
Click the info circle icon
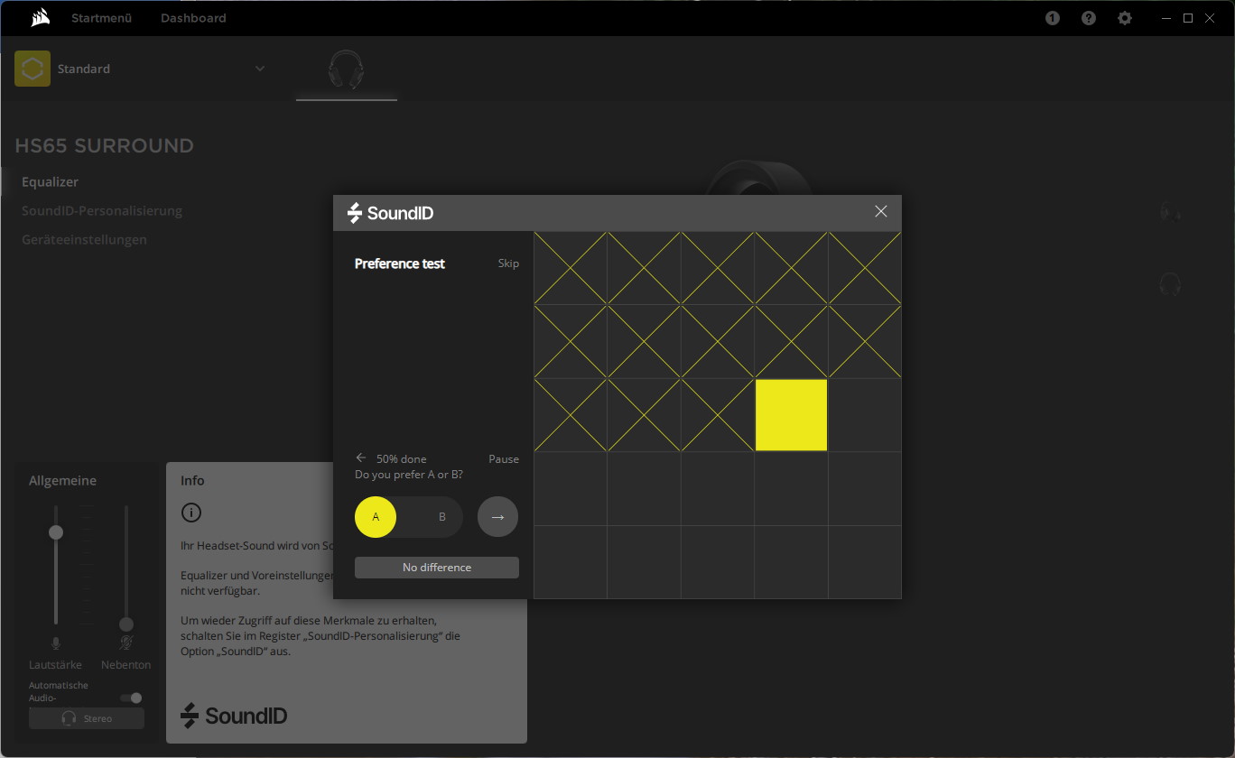click(191, 513)
